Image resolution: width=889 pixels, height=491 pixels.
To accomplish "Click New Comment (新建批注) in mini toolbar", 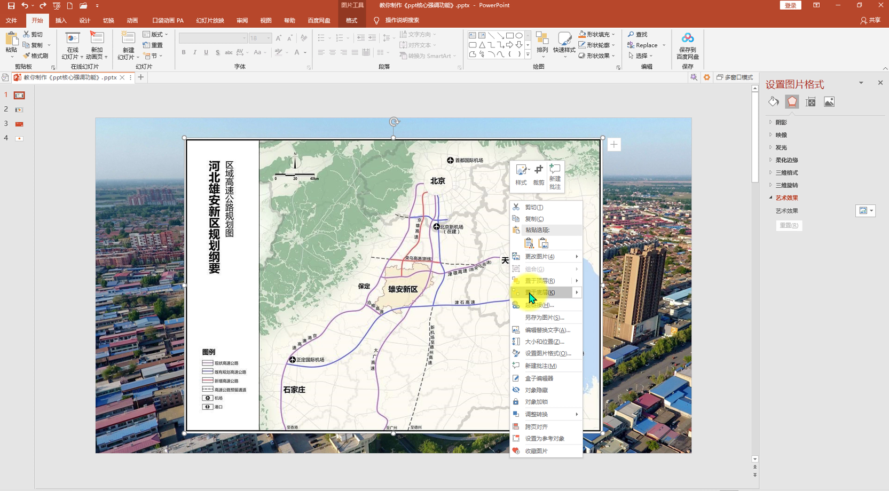I will coord(555,176).
